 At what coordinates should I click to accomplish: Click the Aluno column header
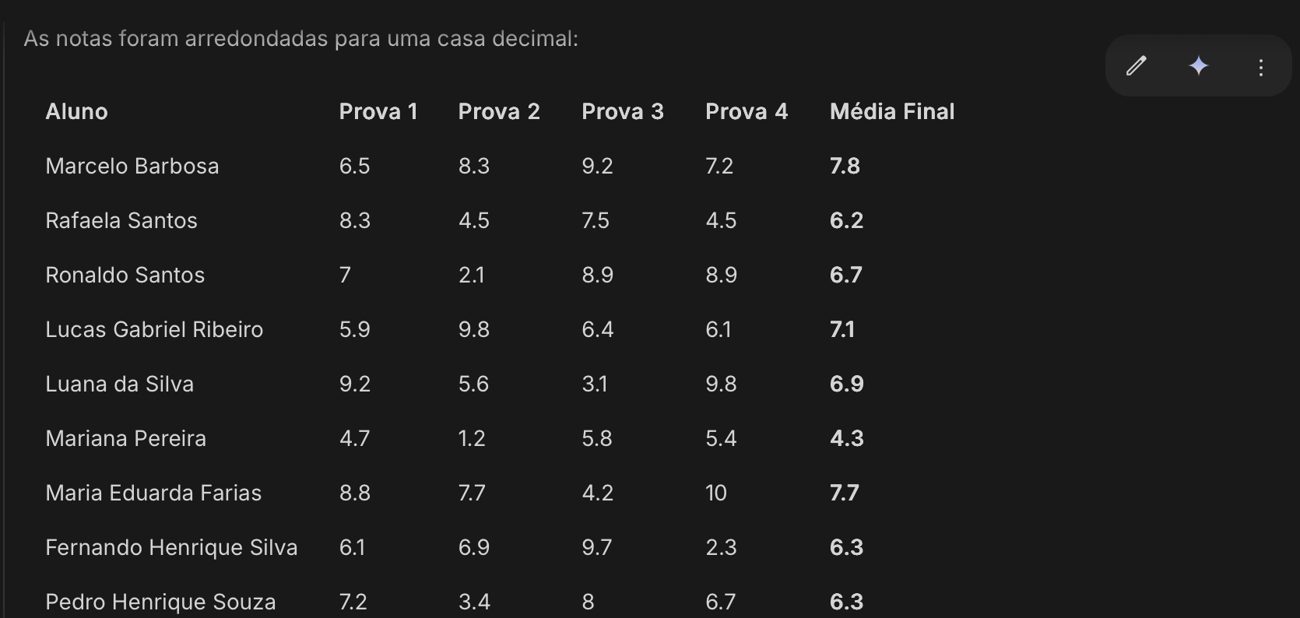76,111
